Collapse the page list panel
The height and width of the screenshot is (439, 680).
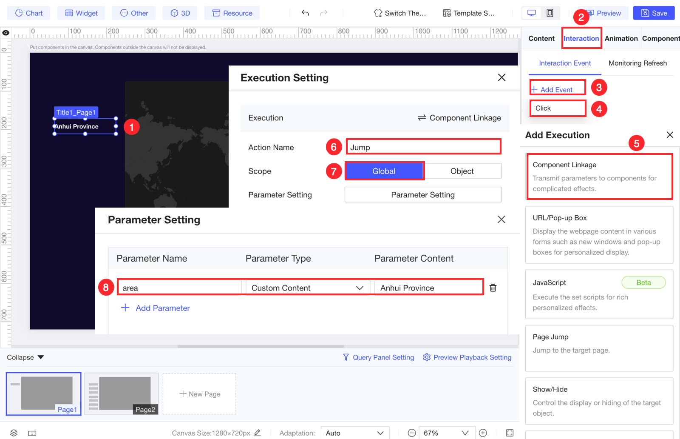click(25, 357)
